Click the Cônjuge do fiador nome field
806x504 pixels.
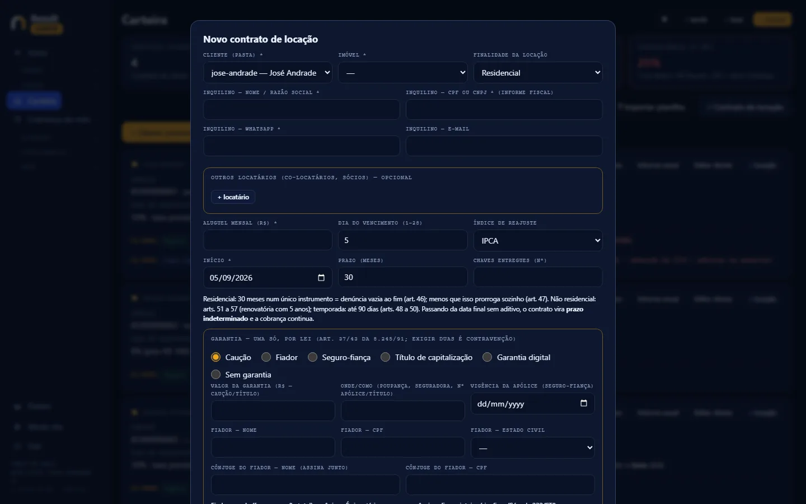pos(306,485)
